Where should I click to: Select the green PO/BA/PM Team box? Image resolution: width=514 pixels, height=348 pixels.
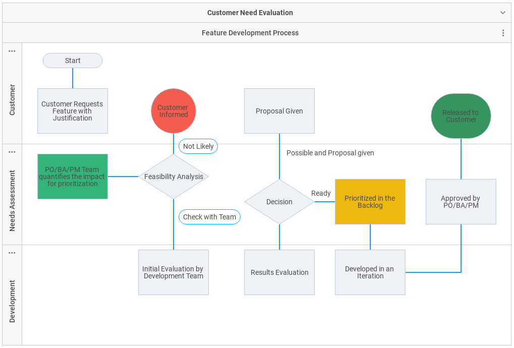(x=73, y=177)
